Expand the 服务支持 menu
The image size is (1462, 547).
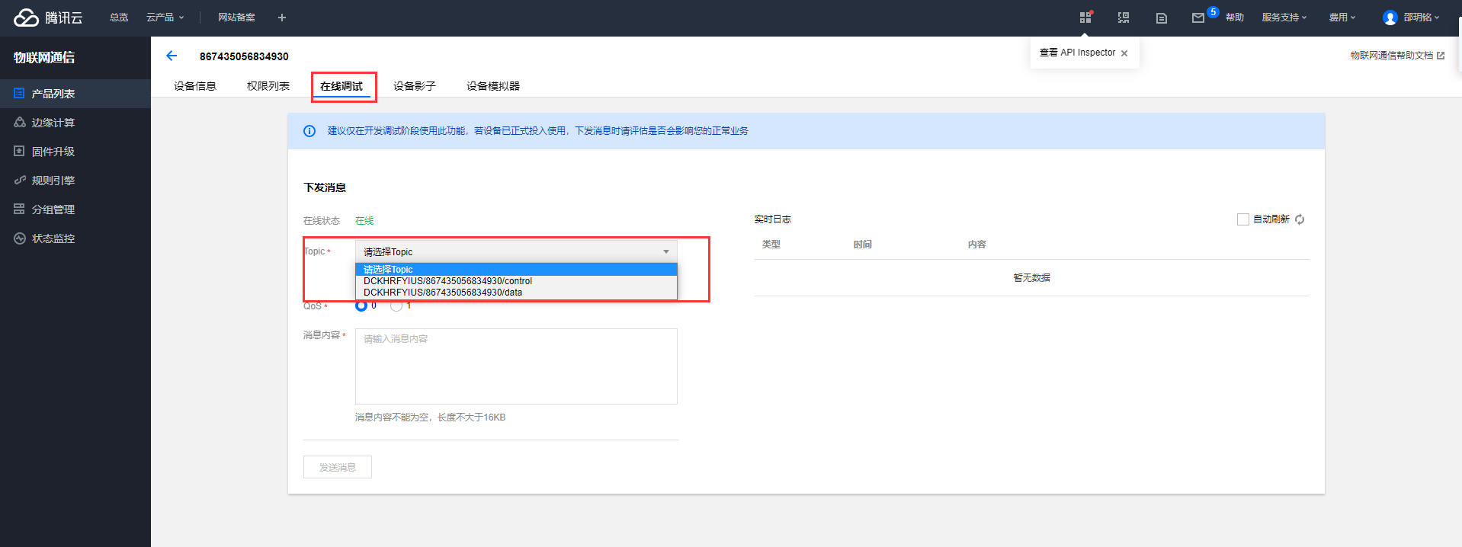click(1284, 18)
